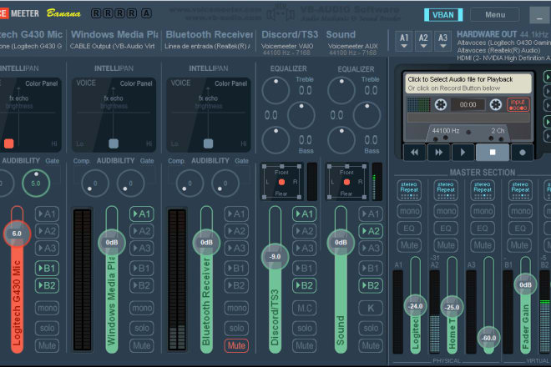Enable solo on the Sound strip

click(x=371, y=328)
